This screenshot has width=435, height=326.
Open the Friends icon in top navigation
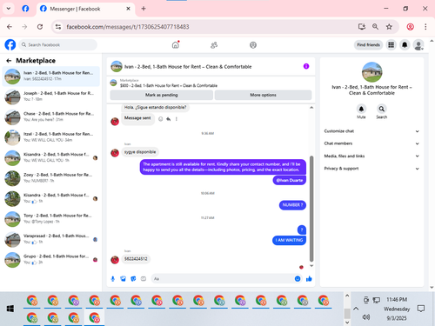point(214,45)
